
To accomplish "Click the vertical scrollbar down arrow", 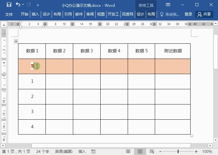I will pos(216,140).
